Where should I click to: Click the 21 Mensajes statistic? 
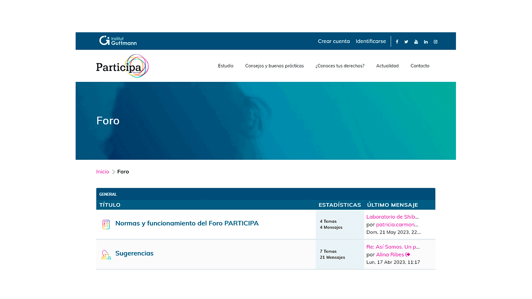coord(332,257)
